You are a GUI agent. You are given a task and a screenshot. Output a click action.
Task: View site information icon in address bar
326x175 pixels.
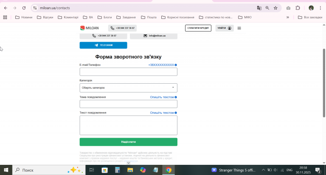point(35,8)
